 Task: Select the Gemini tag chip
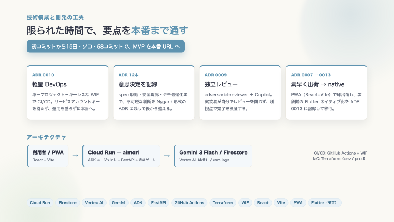[x=119, y=203]
